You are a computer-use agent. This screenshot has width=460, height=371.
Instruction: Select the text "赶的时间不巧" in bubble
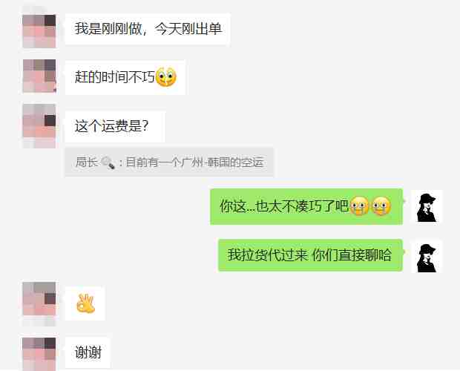pyautogui.click(x=115, y=77)
